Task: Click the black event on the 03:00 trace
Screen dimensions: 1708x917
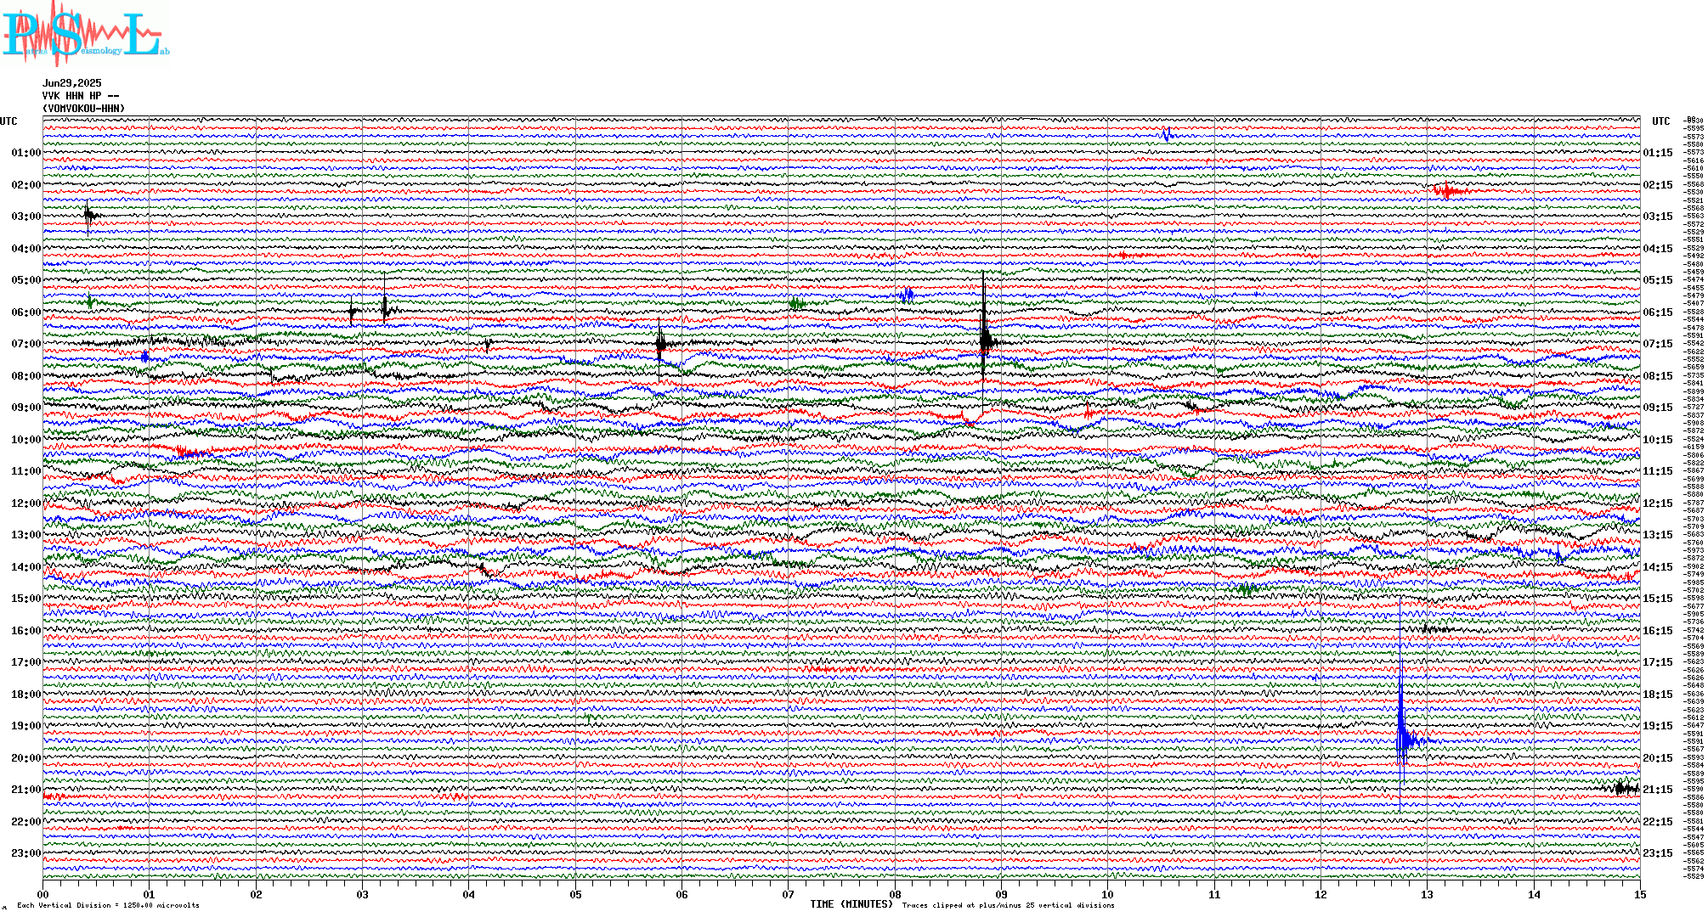Action: coord(89,215)
